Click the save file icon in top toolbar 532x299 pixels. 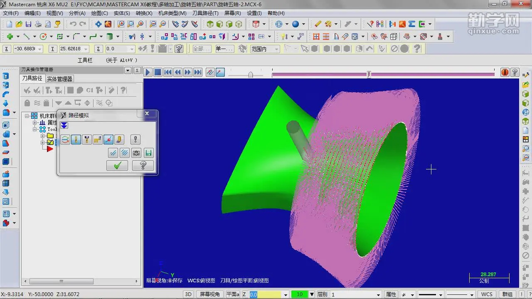point(28,24)
